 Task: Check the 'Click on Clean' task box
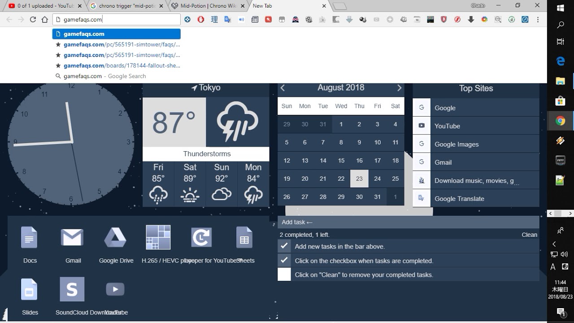(284, 275)
